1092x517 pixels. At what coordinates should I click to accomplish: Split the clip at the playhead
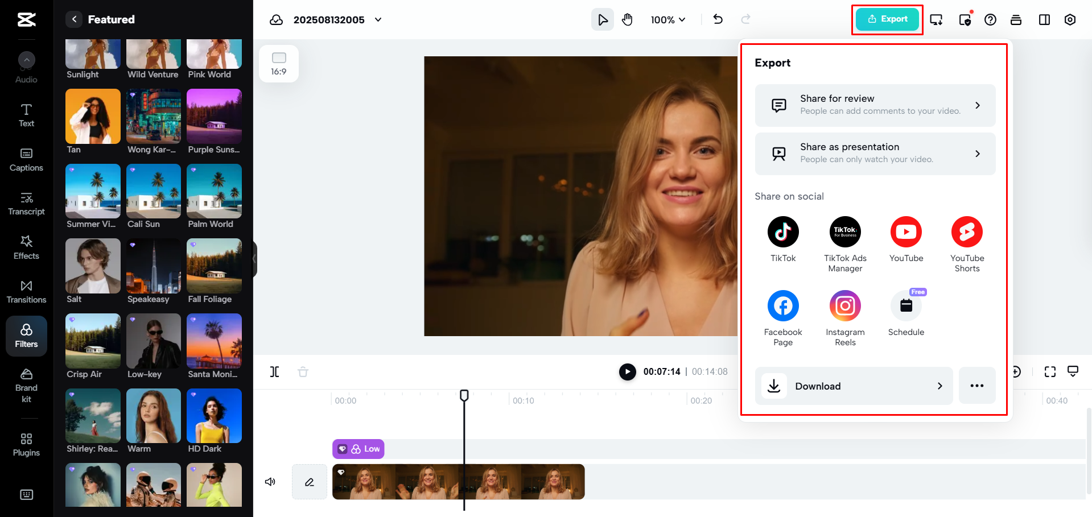275,371
